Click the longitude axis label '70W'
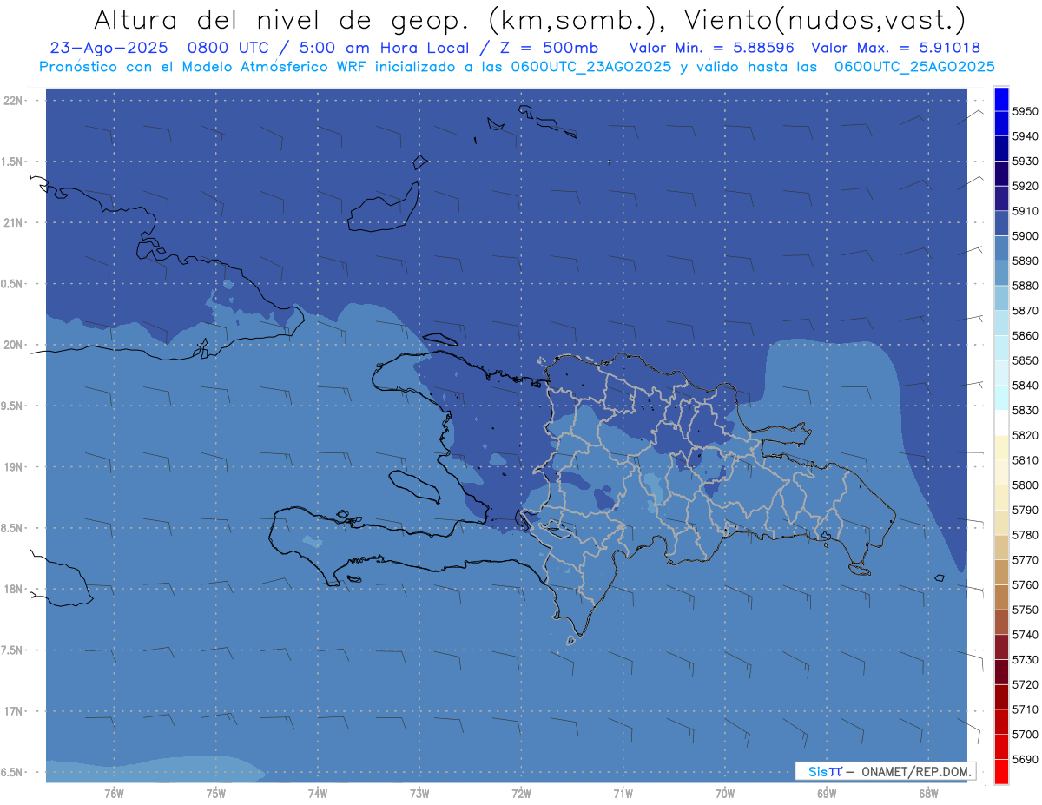 coord(724,794)
